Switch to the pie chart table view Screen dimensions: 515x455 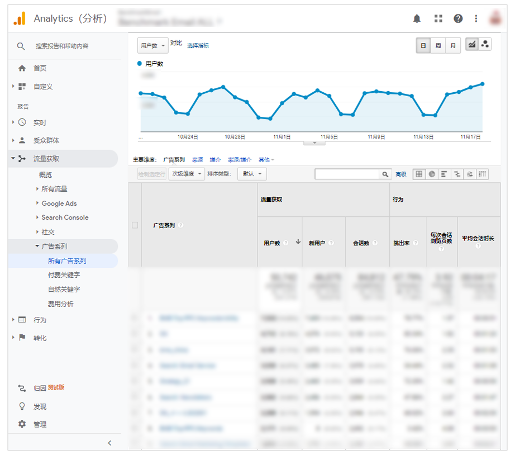pyautogui.click(x=432, y=174)
